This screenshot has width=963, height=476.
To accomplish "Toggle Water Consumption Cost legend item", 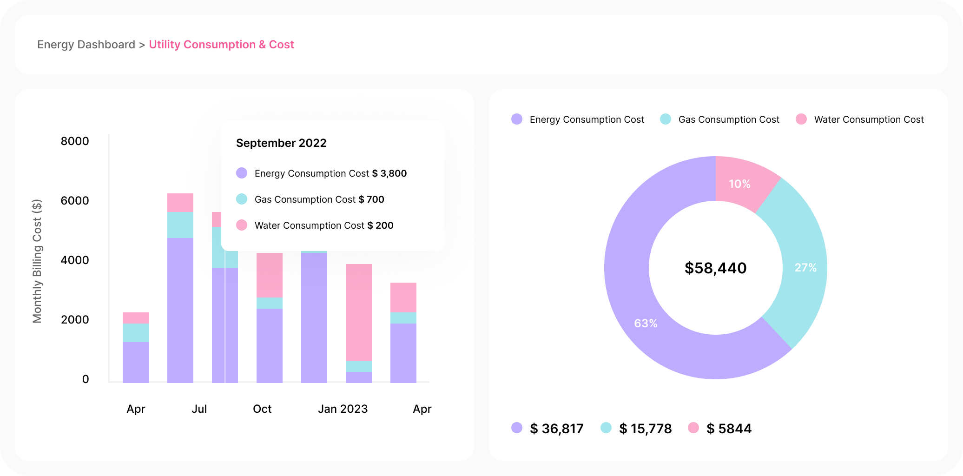I will [x=860, y=119].
